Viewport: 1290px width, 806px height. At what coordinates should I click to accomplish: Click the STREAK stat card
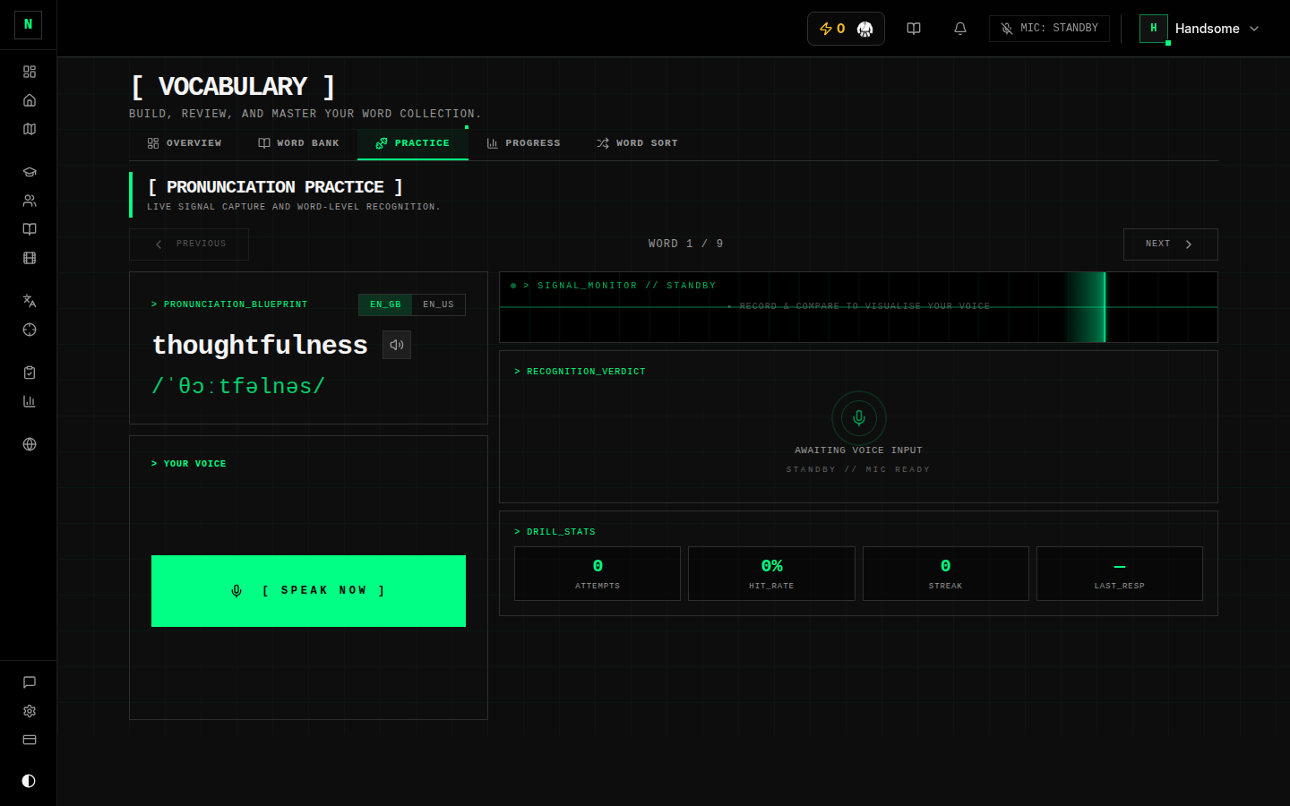pos(945,573)
